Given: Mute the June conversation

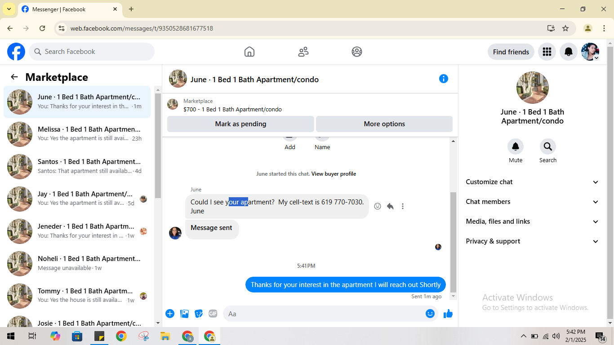Looking at the screenshot, I should pos(516,146).
